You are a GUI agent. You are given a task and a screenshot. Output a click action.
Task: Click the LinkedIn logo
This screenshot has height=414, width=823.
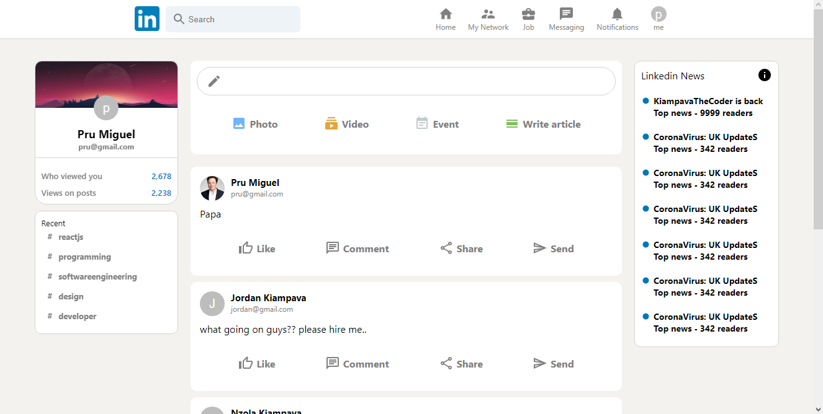click(x=146, y=19)
